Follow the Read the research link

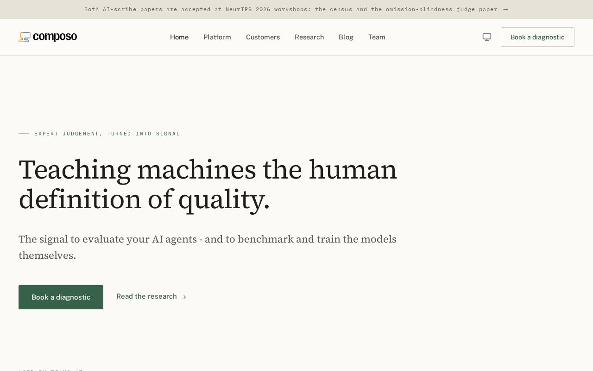(146, 296)
